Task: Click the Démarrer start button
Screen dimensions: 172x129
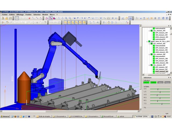Action: [5, 116]
